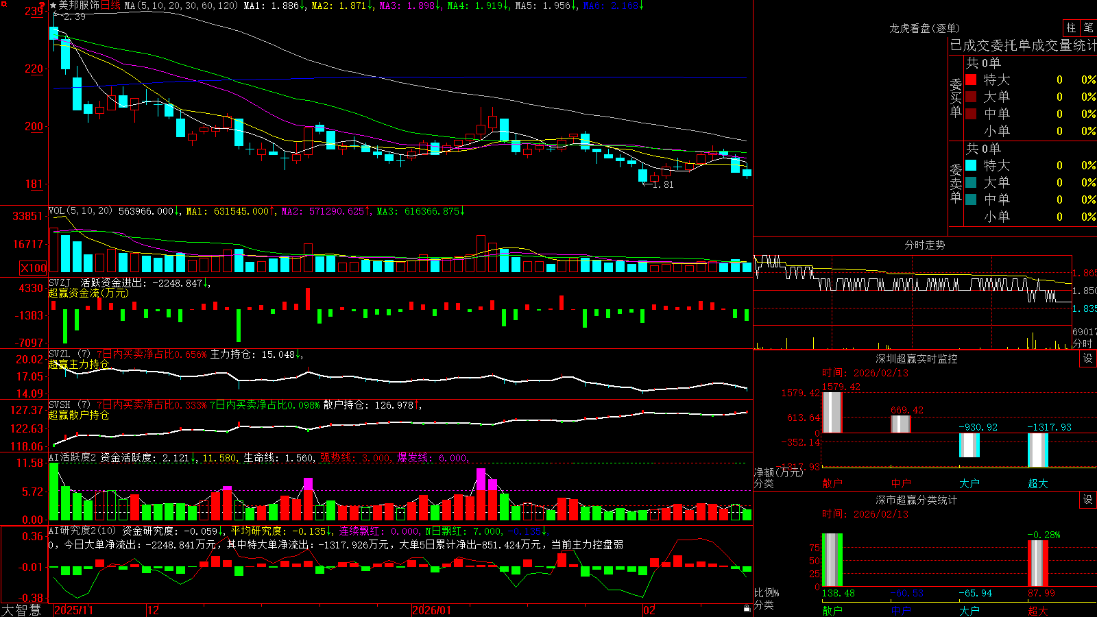Click the 深圳超赢实时监控 panel title
Image resolution: width=1097 pixels, height=617 pixels.
pos(916,359)
